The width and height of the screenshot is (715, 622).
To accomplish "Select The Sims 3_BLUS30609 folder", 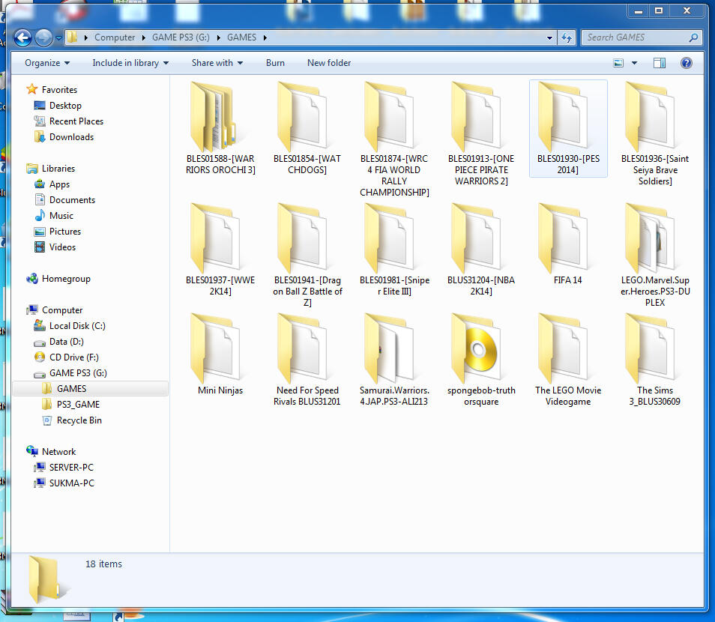I will [655, 360].
